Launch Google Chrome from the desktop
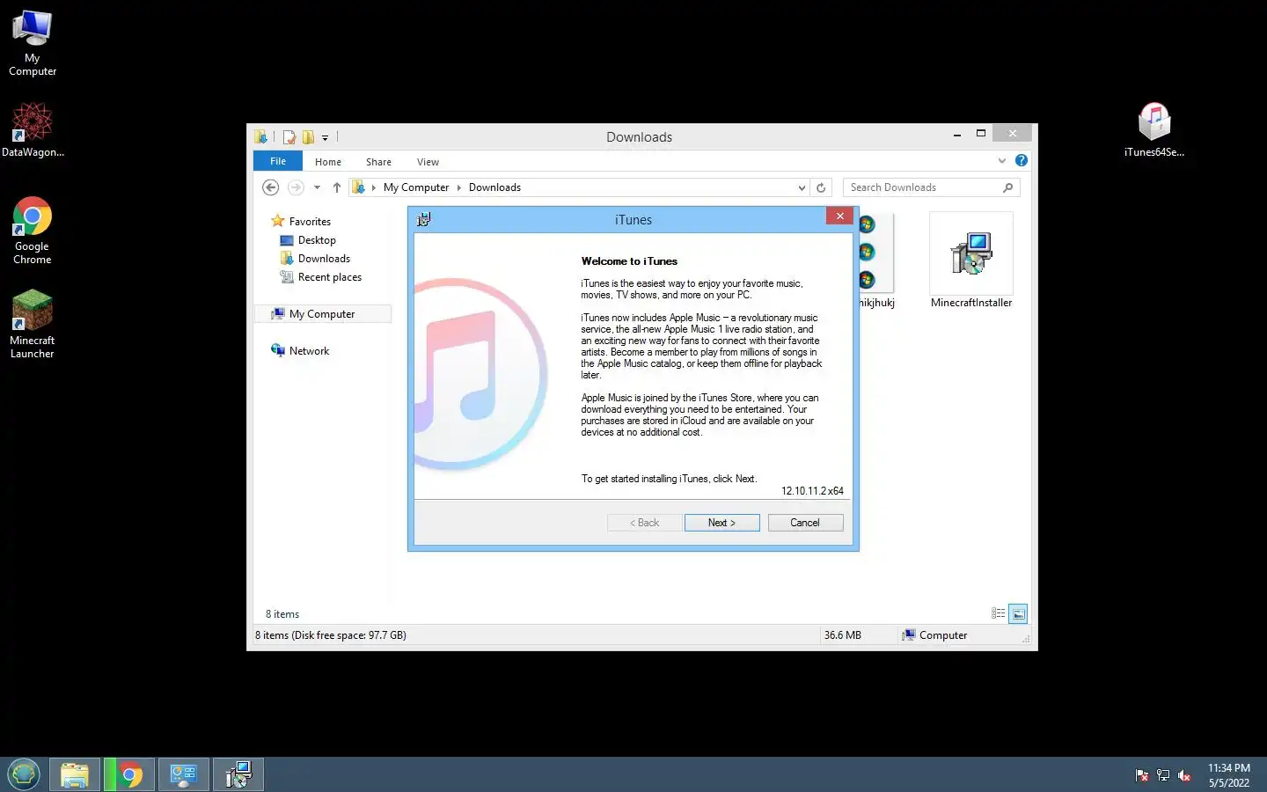 coord(33,231)
